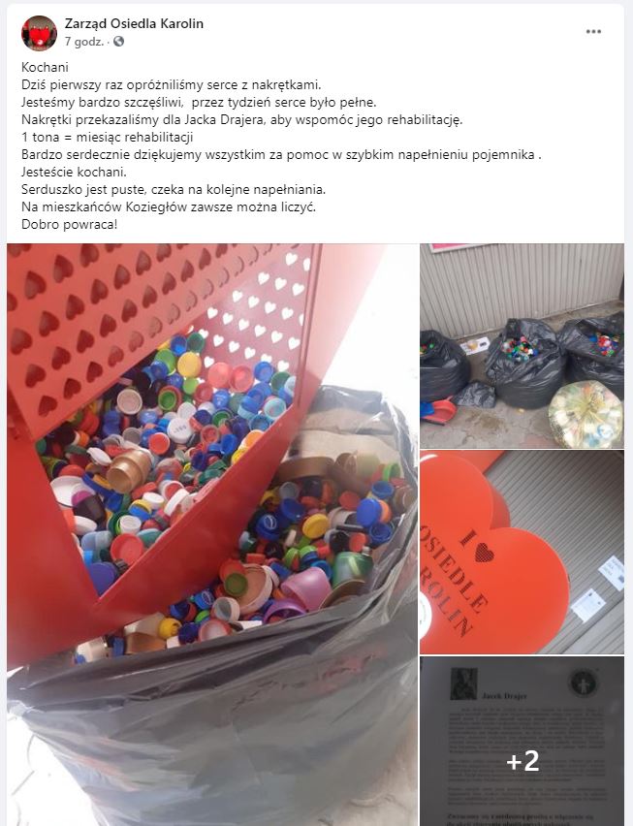Click the Zarząd Osiedla Karolin profile picture
Viewport: 633px width, 826px height.
point(39,33)
